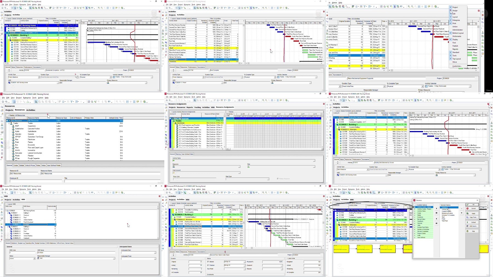Screen dimensions: 493x277
Task: Click Zoom In magnifier in context-menu window toolbar
Action: point(409,6)
